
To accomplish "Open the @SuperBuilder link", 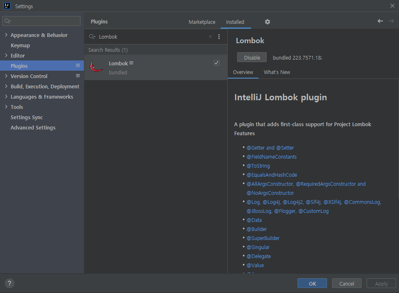I will [x=263, y=238].
